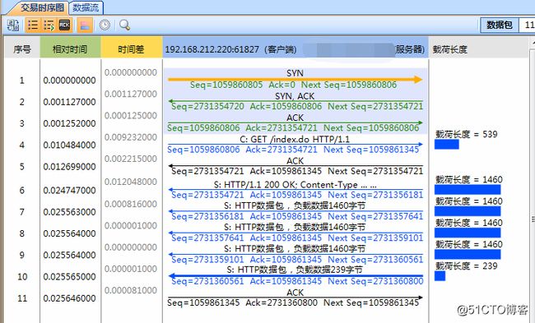Click relative time 0.024747000
Screen dimensions: 535x323
(69, 191)
